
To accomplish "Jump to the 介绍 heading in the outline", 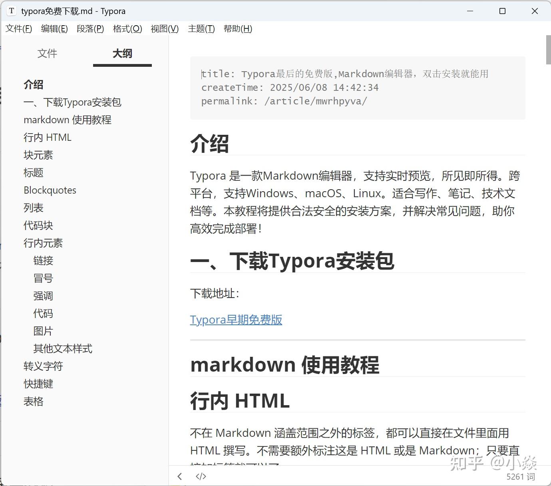I will pyautogui.click(x=34, y=84).
